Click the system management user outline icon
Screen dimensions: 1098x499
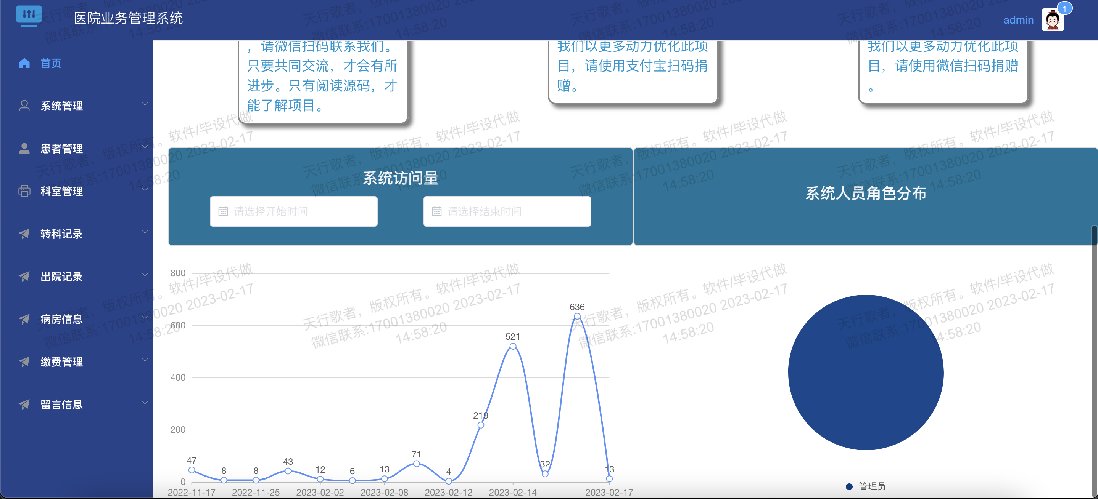[24, 106]
